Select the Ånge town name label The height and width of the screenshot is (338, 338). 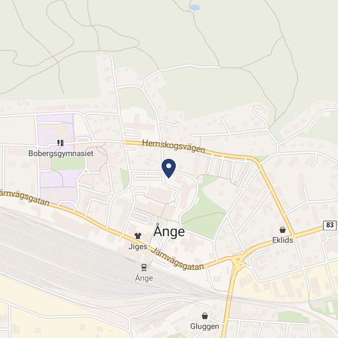pos(169,230)
